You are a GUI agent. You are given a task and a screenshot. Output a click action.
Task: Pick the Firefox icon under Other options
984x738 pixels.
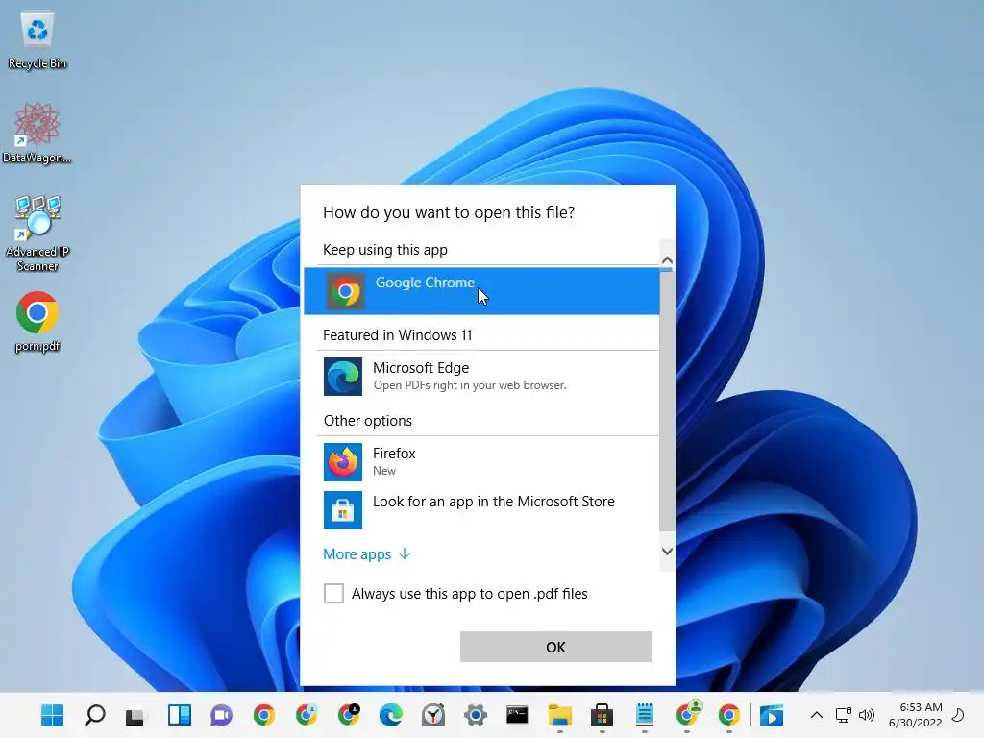point(343,462)
